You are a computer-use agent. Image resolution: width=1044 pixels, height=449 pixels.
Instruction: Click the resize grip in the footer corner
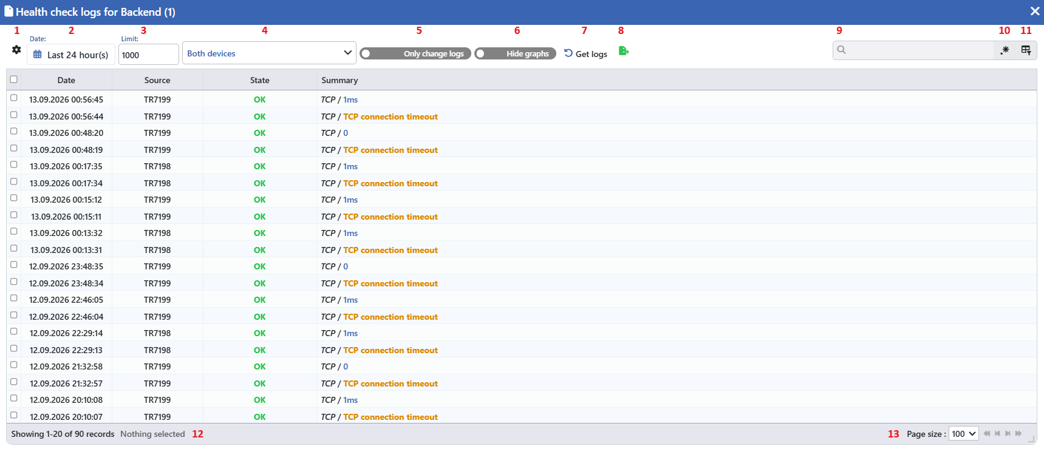[1031, 438]
